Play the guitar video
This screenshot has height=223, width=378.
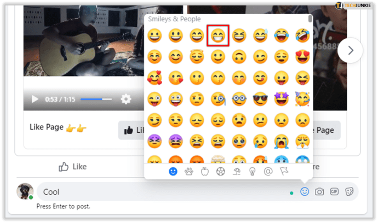click(35, 99)
